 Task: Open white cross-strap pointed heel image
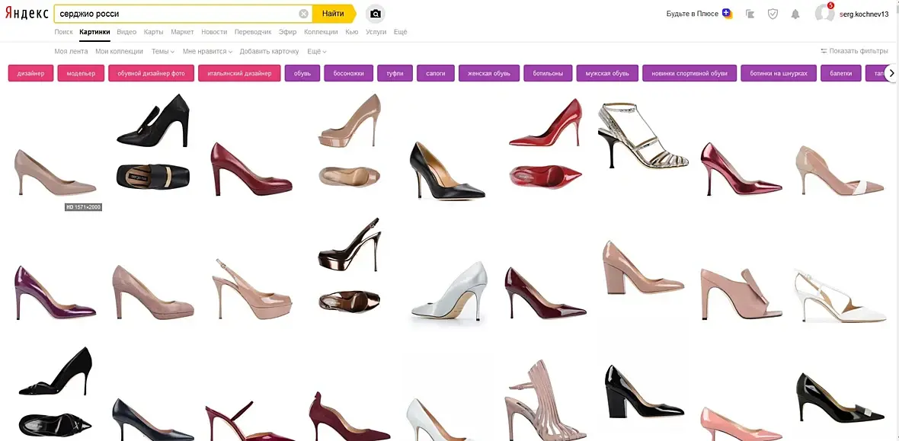pos(840,296)
